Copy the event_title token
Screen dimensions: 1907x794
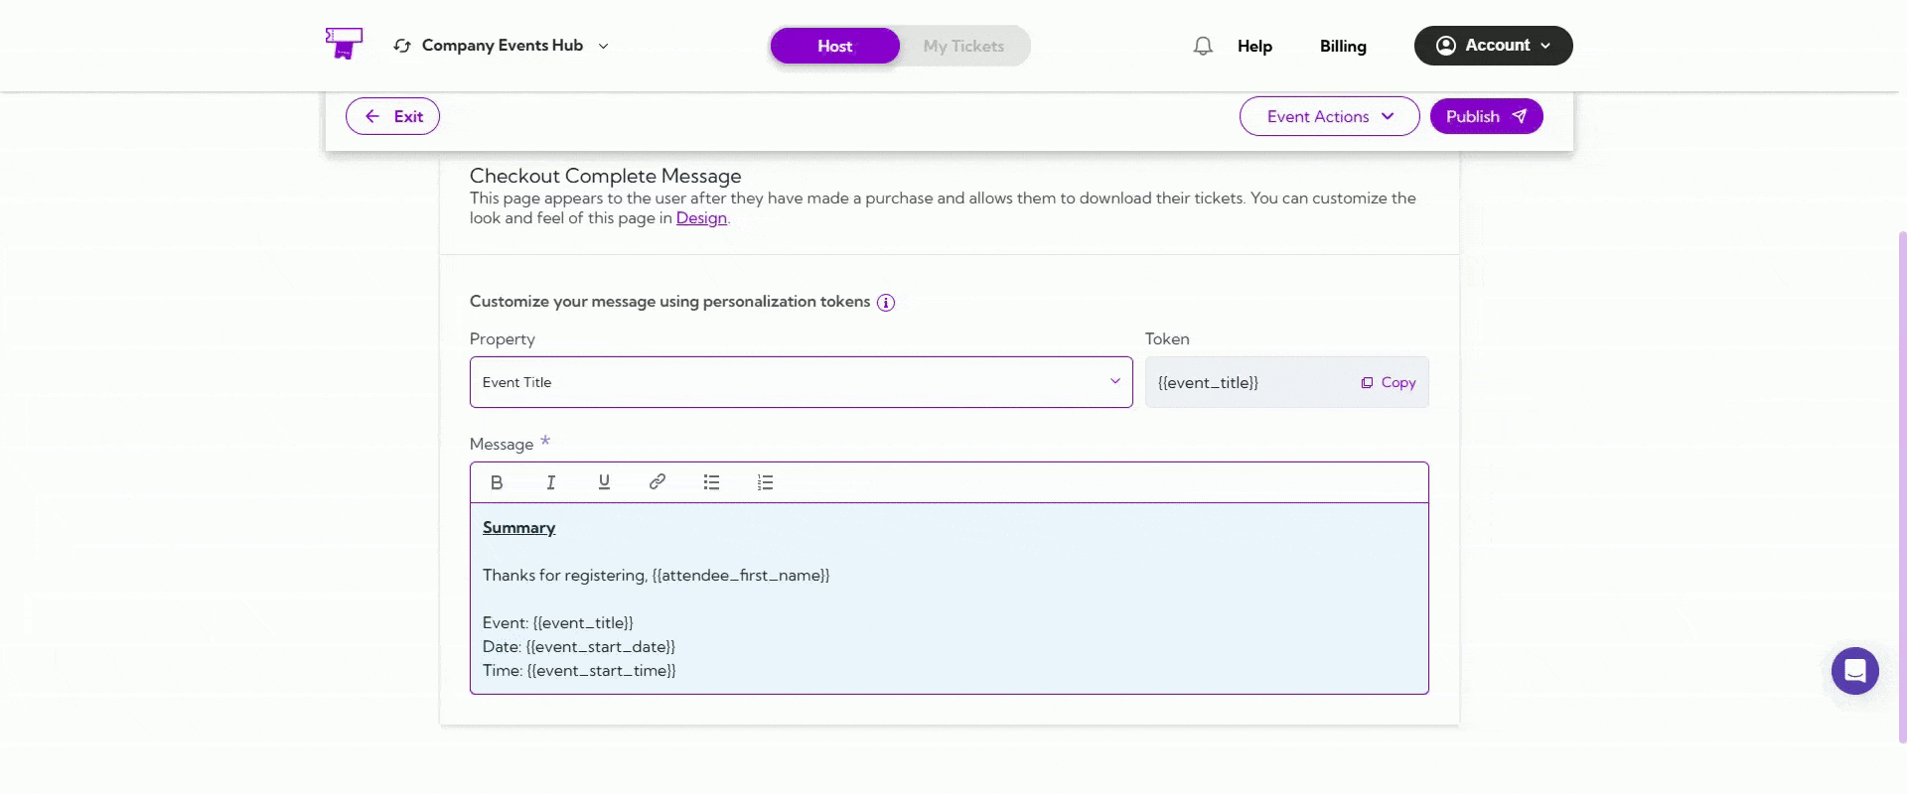click(1389, 382)
